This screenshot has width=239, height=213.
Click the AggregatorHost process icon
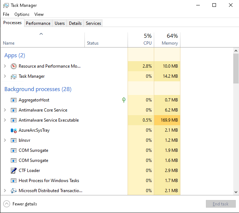14,100
